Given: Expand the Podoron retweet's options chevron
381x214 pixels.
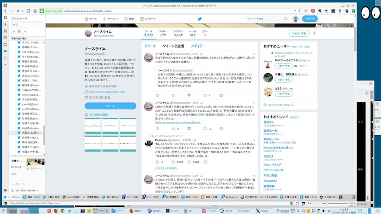Looking at the screenshot, I should (x=254, y=140).
